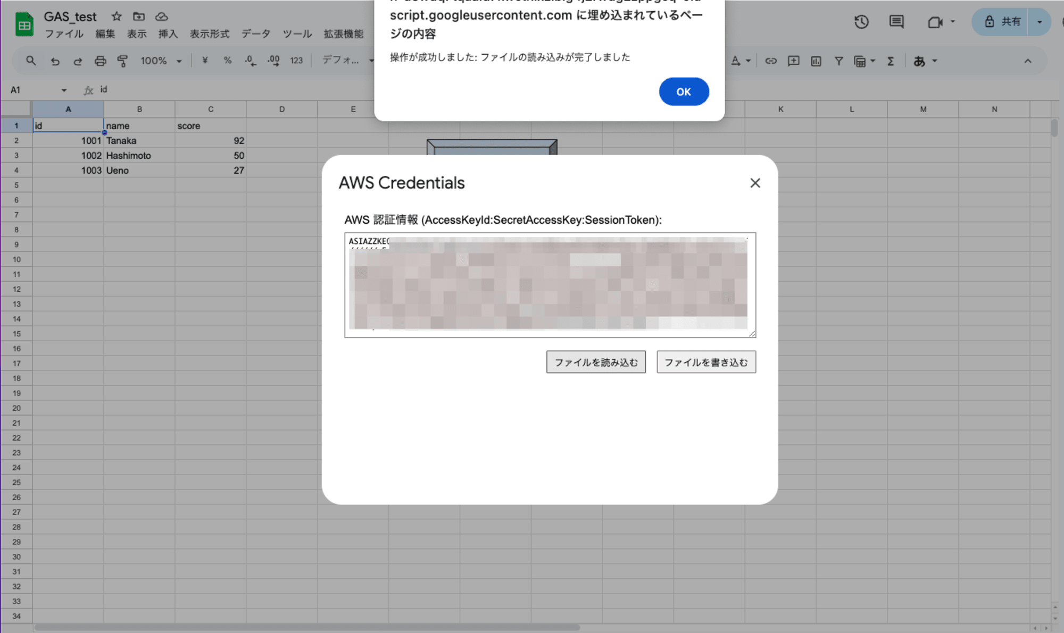Create a filter with funnel icon
This screenshot has height=633, width=1064.
click(x=838, y=61)
